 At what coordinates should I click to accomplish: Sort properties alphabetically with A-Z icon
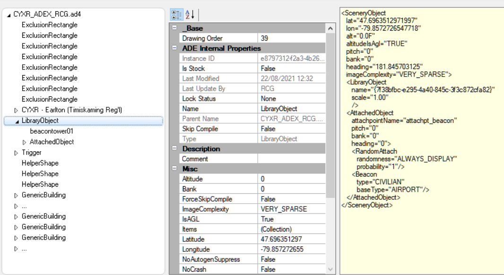(190, 15)
